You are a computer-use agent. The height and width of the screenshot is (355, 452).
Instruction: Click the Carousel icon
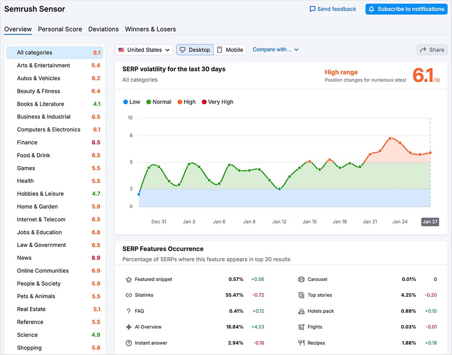pyautogui.click(x=301, y=279)
